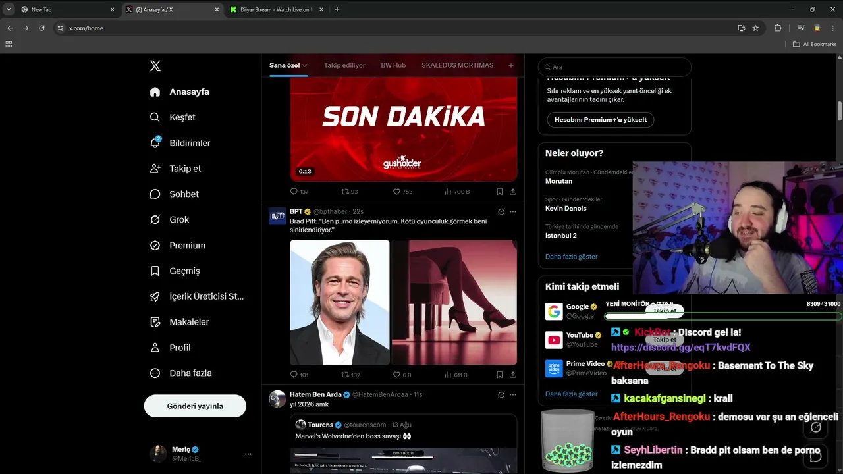The image size is (843, 474).
Task: View 611 B analytics on BPT post
Action: click(456, 375)
